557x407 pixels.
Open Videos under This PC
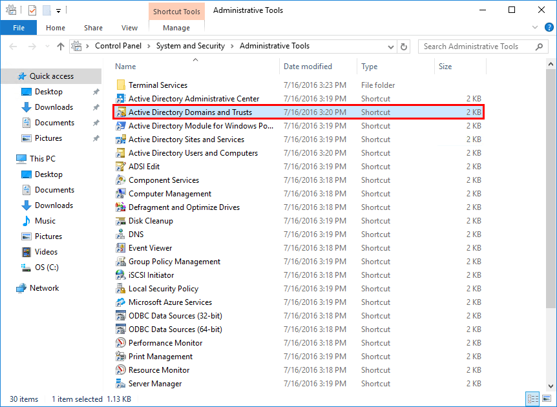pos(46,252)
